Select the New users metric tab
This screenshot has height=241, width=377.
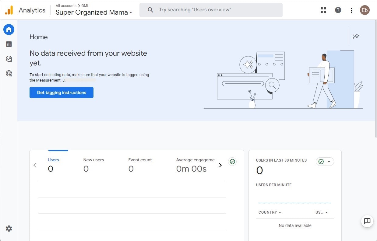[x=93, y=165]
